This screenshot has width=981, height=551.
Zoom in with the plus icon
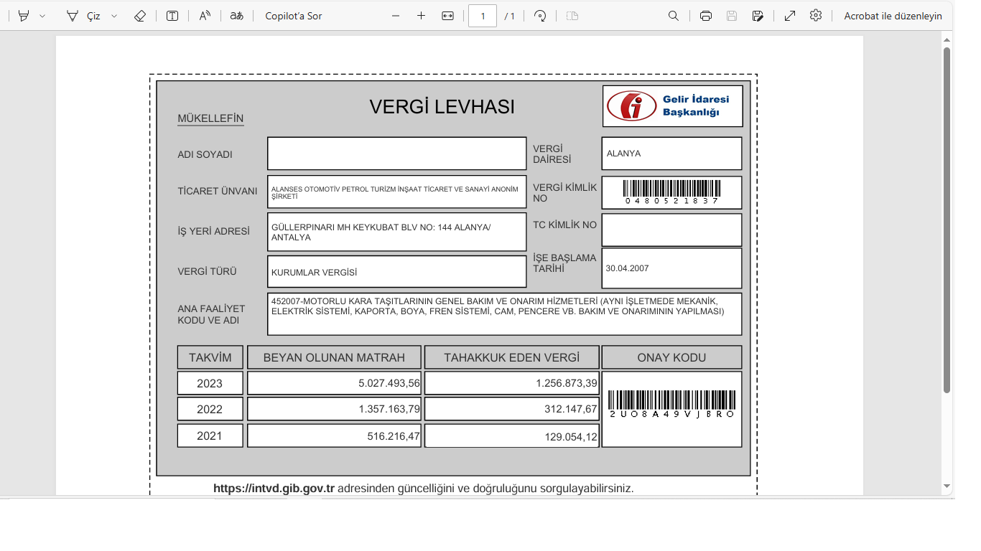click(422, 16)
